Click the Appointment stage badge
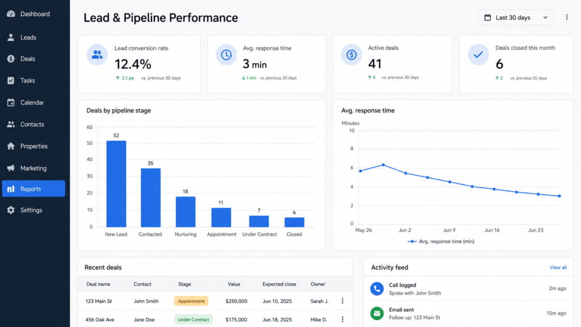This screenshot has height=327, width=581. point(191,301)
